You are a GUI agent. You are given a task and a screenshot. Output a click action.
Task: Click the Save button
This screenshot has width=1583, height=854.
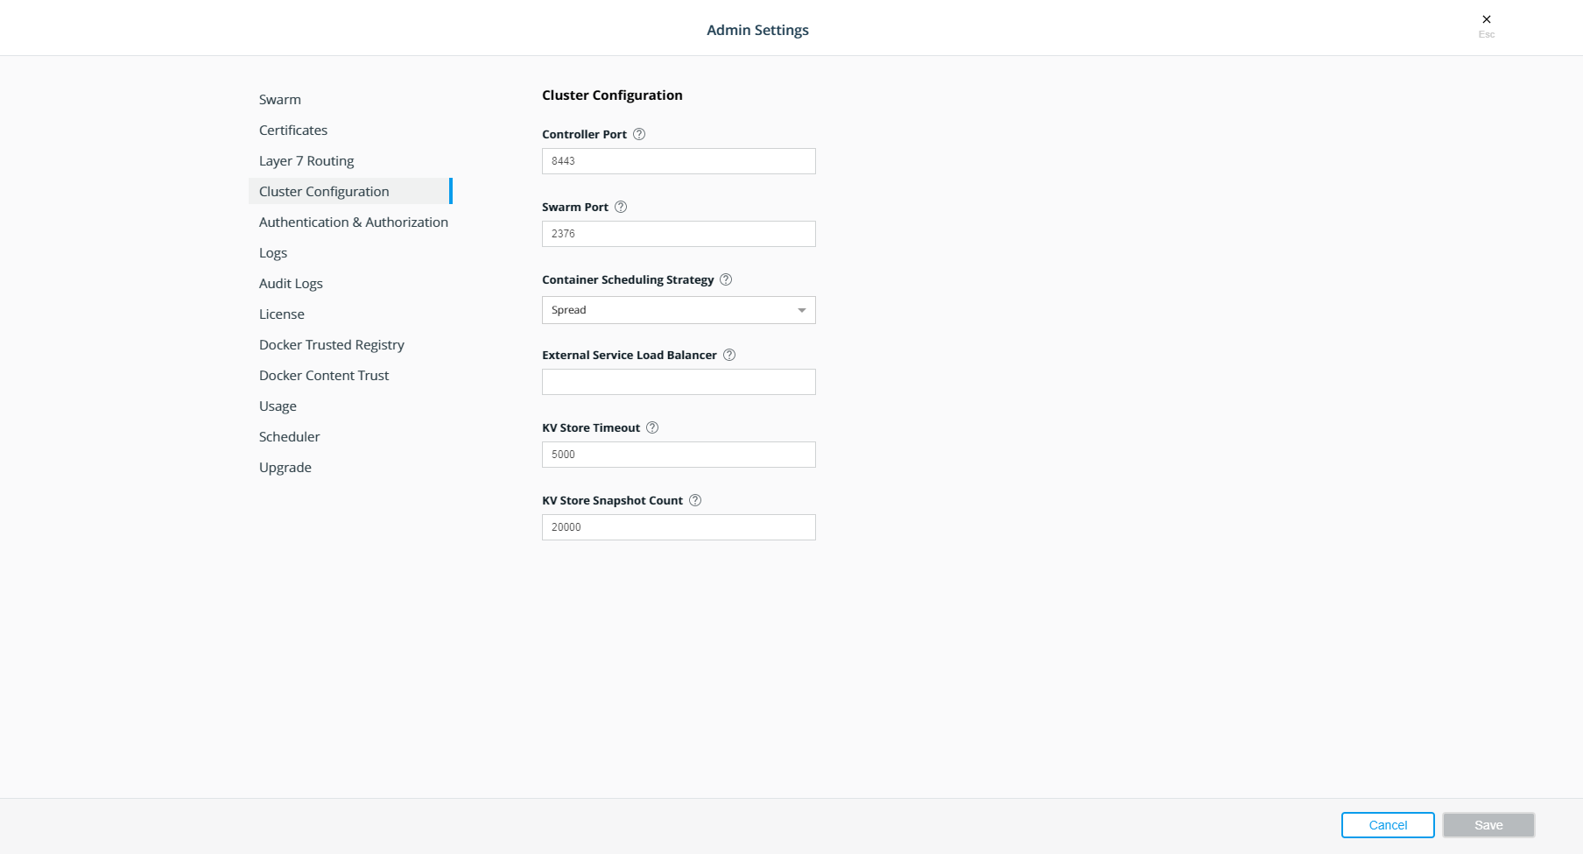[1488, 825]
